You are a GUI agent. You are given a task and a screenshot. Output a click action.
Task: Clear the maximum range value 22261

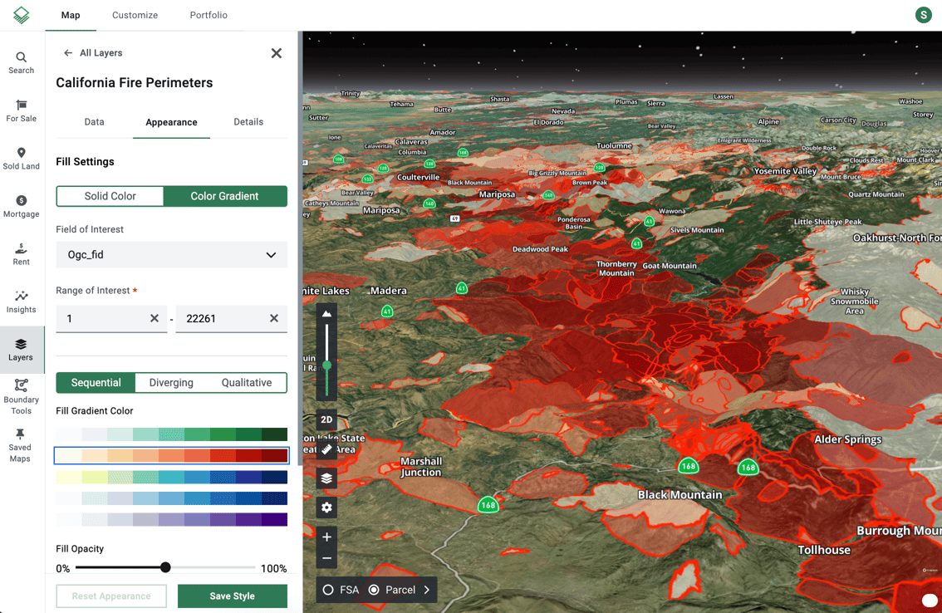pyautogui.click(x=274, y=318)
